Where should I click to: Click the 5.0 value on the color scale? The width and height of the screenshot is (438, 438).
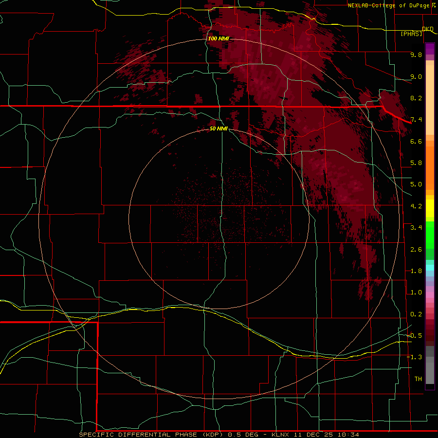[416, 184]
